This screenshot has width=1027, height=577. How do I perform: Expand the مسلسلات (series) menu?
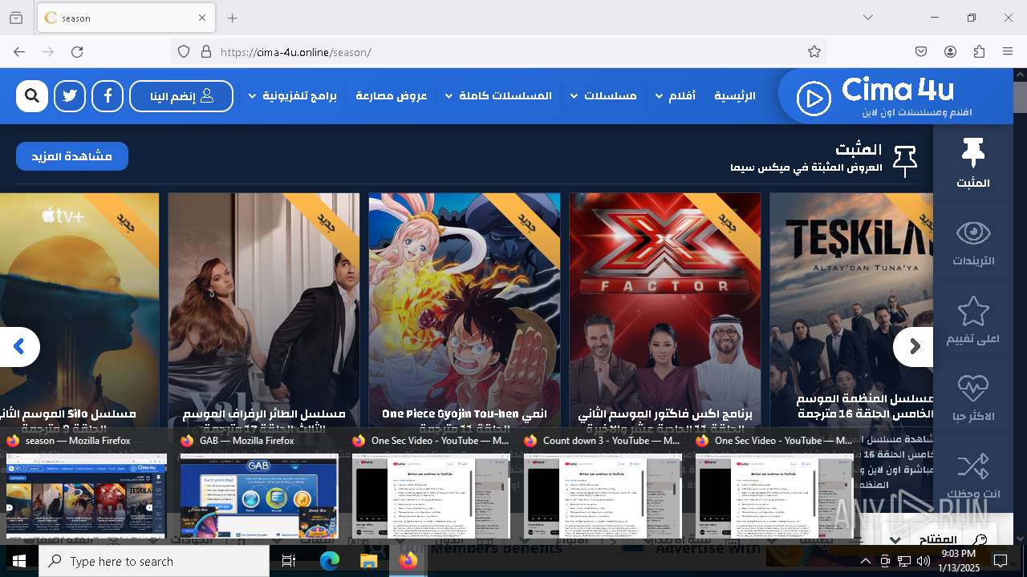[x=603, y=96]
